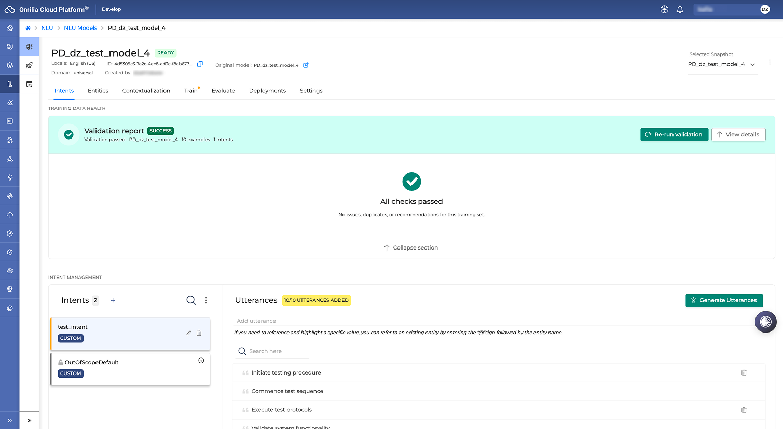Show OutOfScopeDefault info icon

pyautogui.click(x=201, y=361)
